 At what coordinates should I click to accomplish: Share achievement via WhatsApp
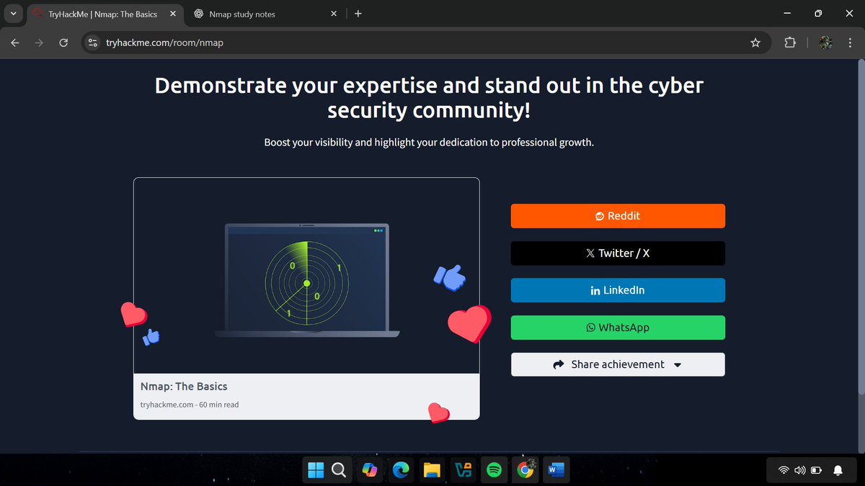618,328
